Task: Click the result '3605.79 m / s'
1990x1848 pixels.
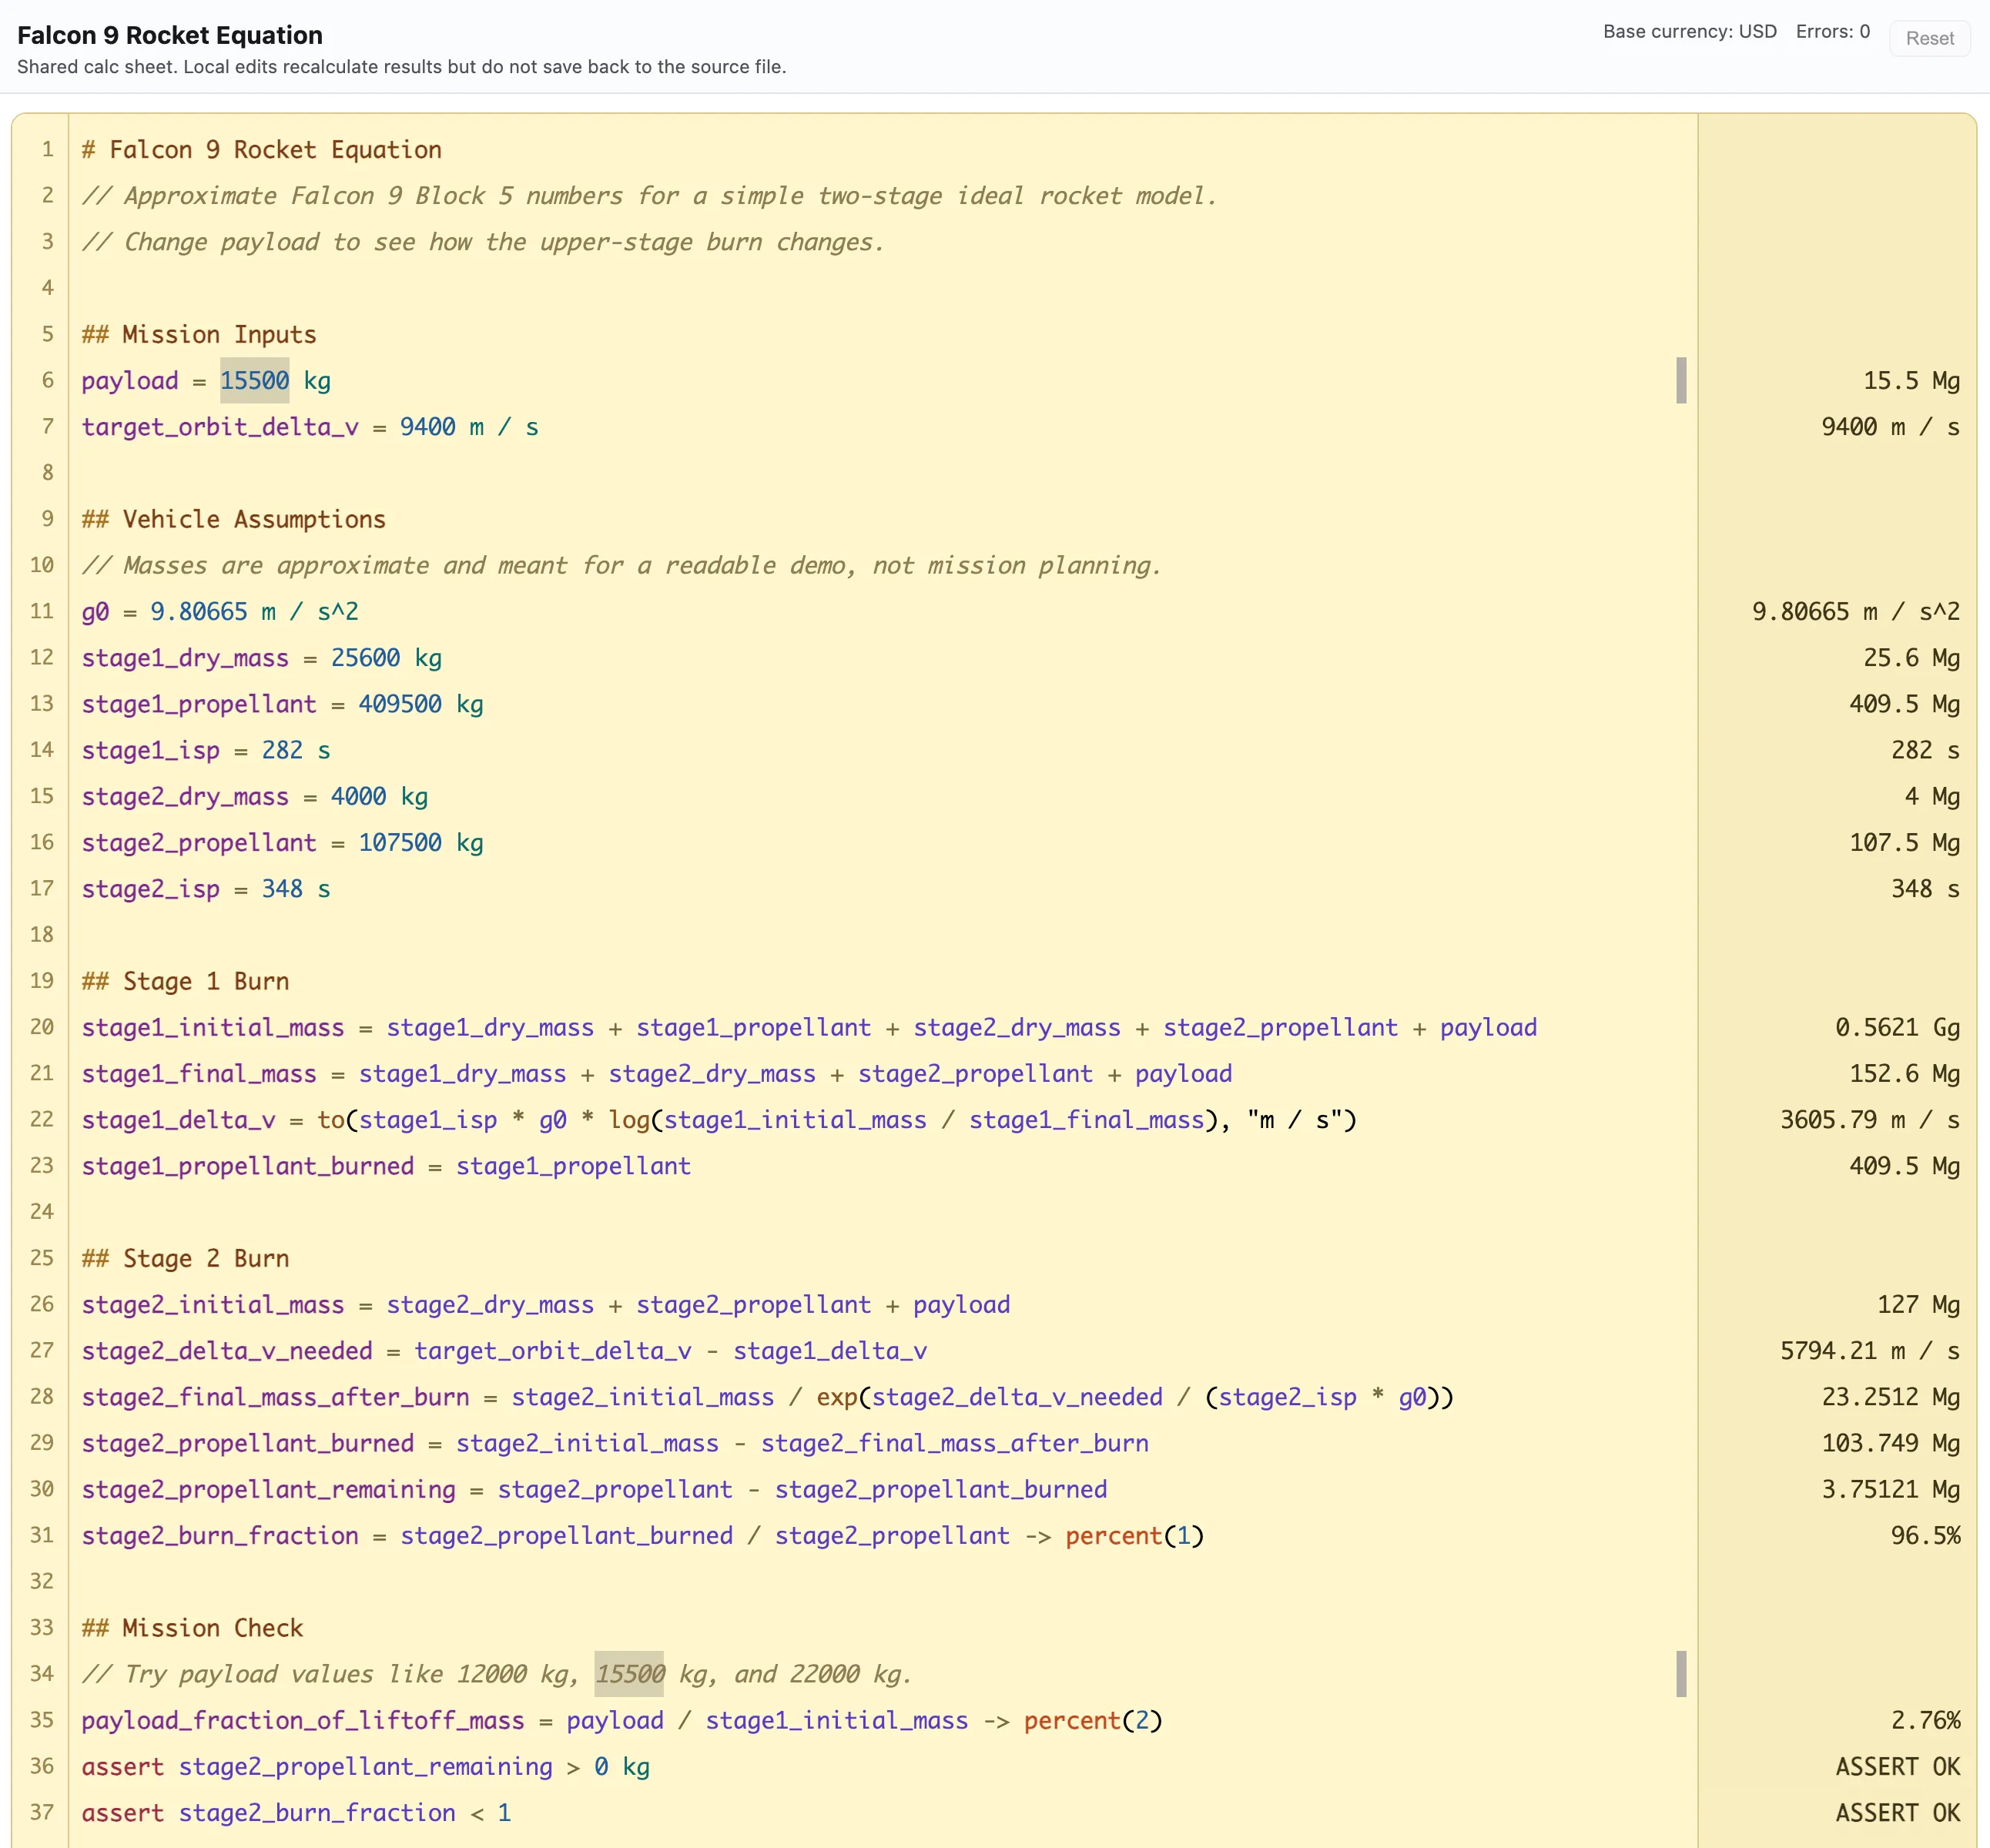Action: pos(1869,1120)
